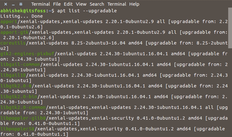Open the Search menu
Image resolution: width=232 pixels, height=137 pixels.
(97, 4)
